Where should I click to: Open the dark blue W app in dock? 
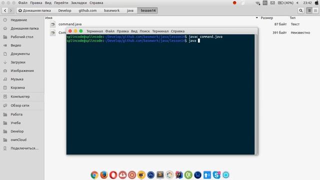tap(197, 175)
